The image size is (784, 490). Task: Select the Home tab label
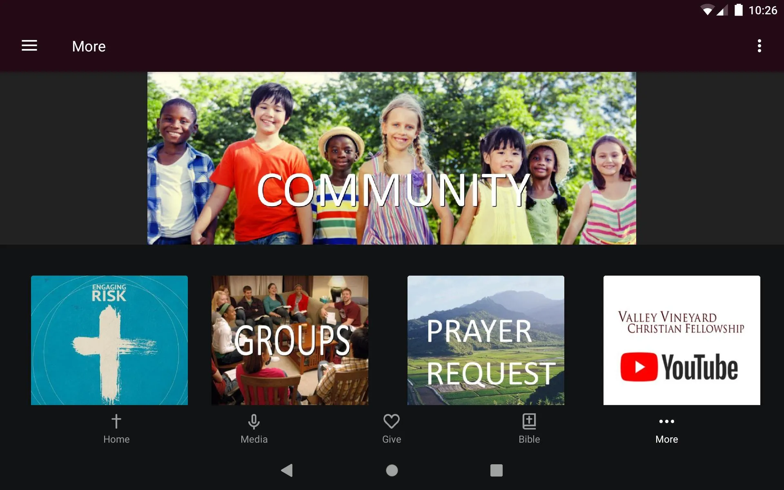click(x=116, y=439)
